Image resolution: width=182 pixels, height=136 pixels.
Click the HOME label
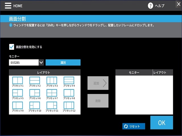(18, 6)
